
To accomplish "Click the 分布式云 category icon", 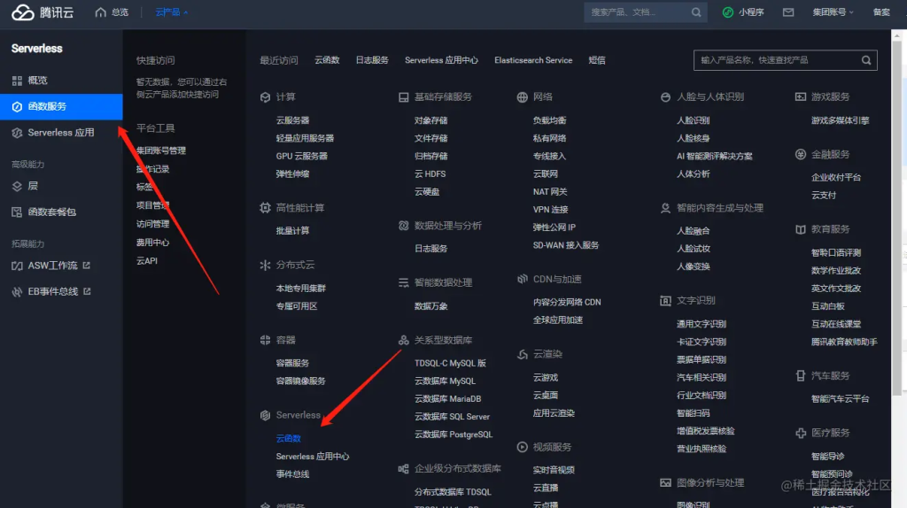I will coord(265,265).
